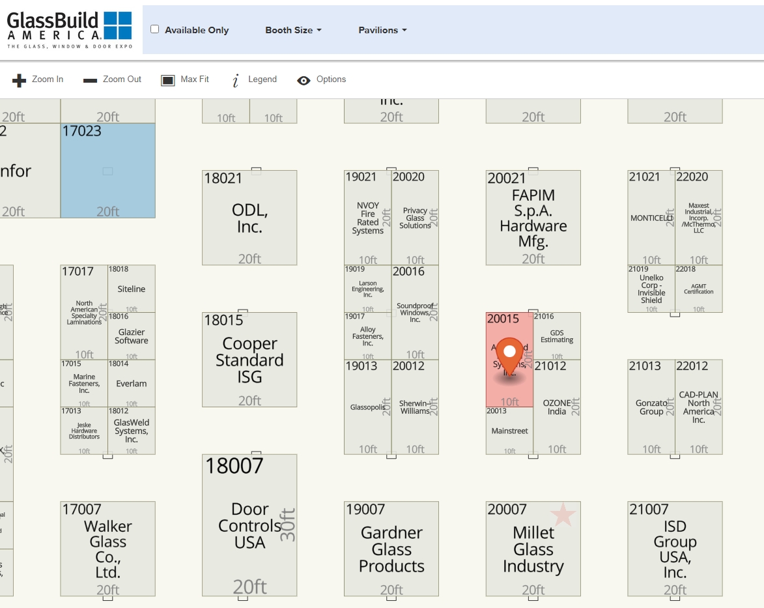Select booth 21012 OZONE India
Viewport: 764px width, 608px height.
pos(557,407)
